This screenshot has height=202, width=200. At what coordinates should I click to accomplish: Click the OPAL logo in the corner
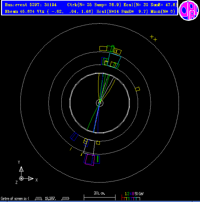(189, 11)
